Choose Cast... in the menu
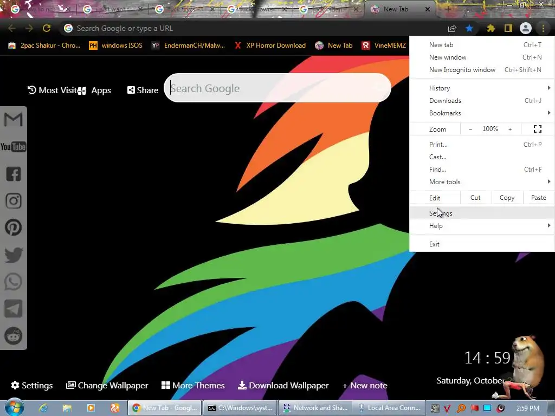Image resolution: width=555 pixels, height=416 pixels. [482, 157]
